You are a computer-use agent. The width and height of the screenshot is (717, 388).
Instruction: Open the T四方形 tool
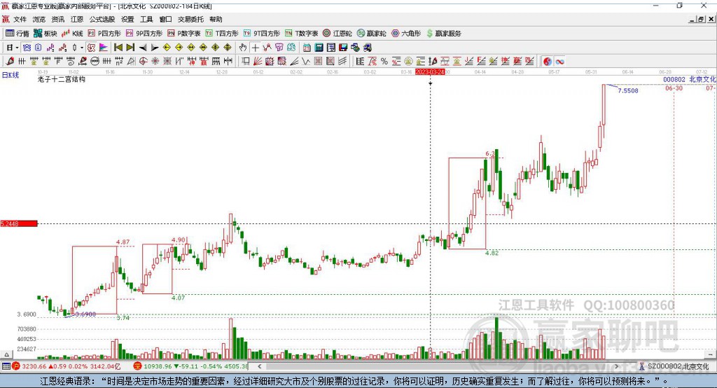(222, 34)
